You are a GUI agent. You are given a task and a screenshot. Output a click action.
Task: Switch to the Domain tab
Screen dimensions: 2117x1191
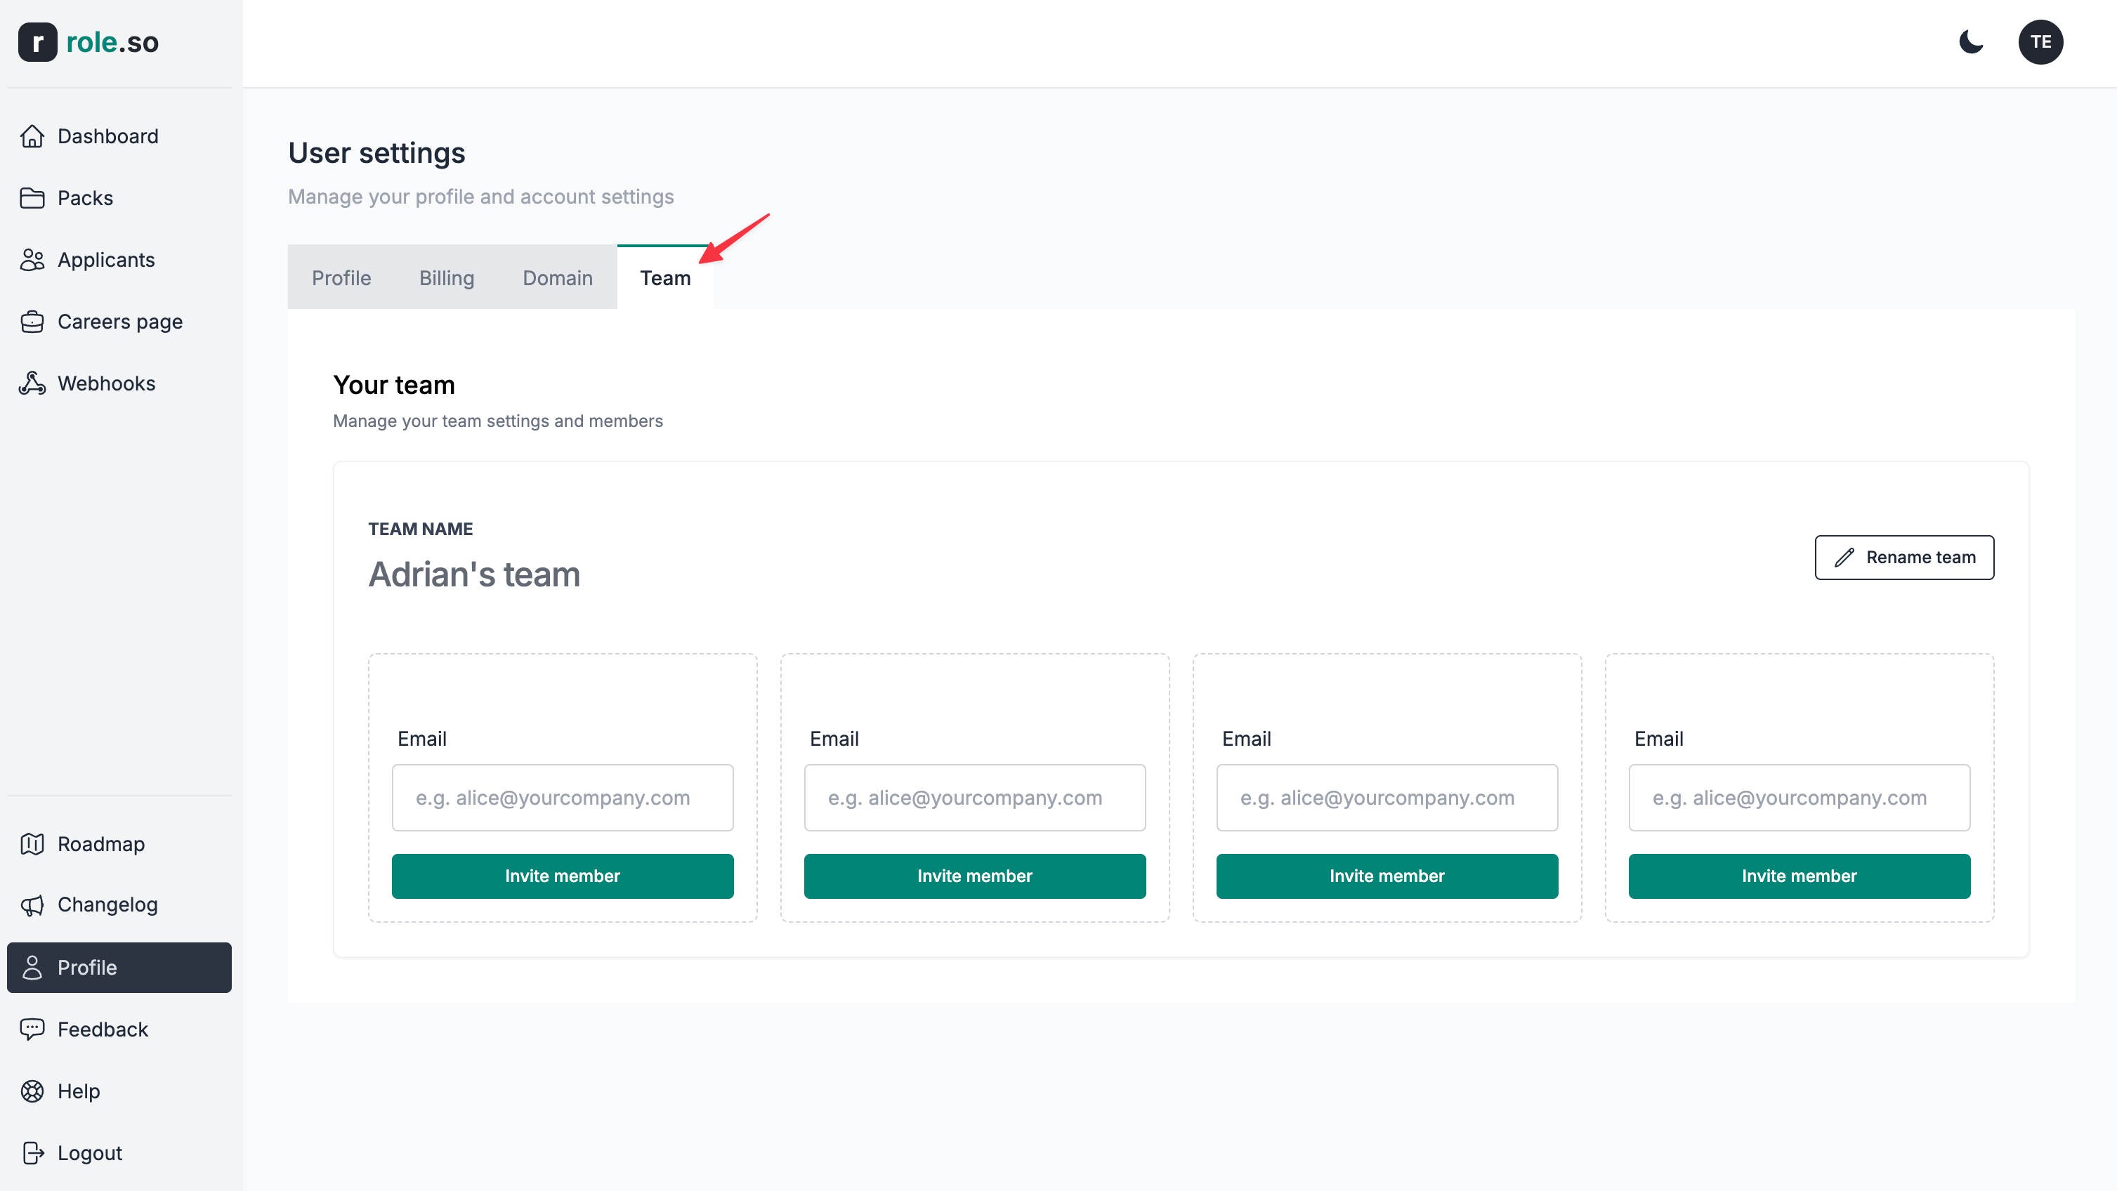557,277
